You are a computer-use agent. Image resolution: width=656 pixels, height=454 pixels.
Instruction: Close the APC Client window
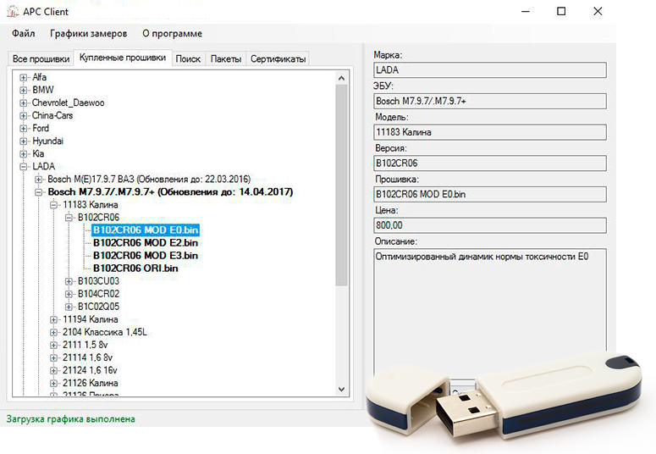[598, 11]
